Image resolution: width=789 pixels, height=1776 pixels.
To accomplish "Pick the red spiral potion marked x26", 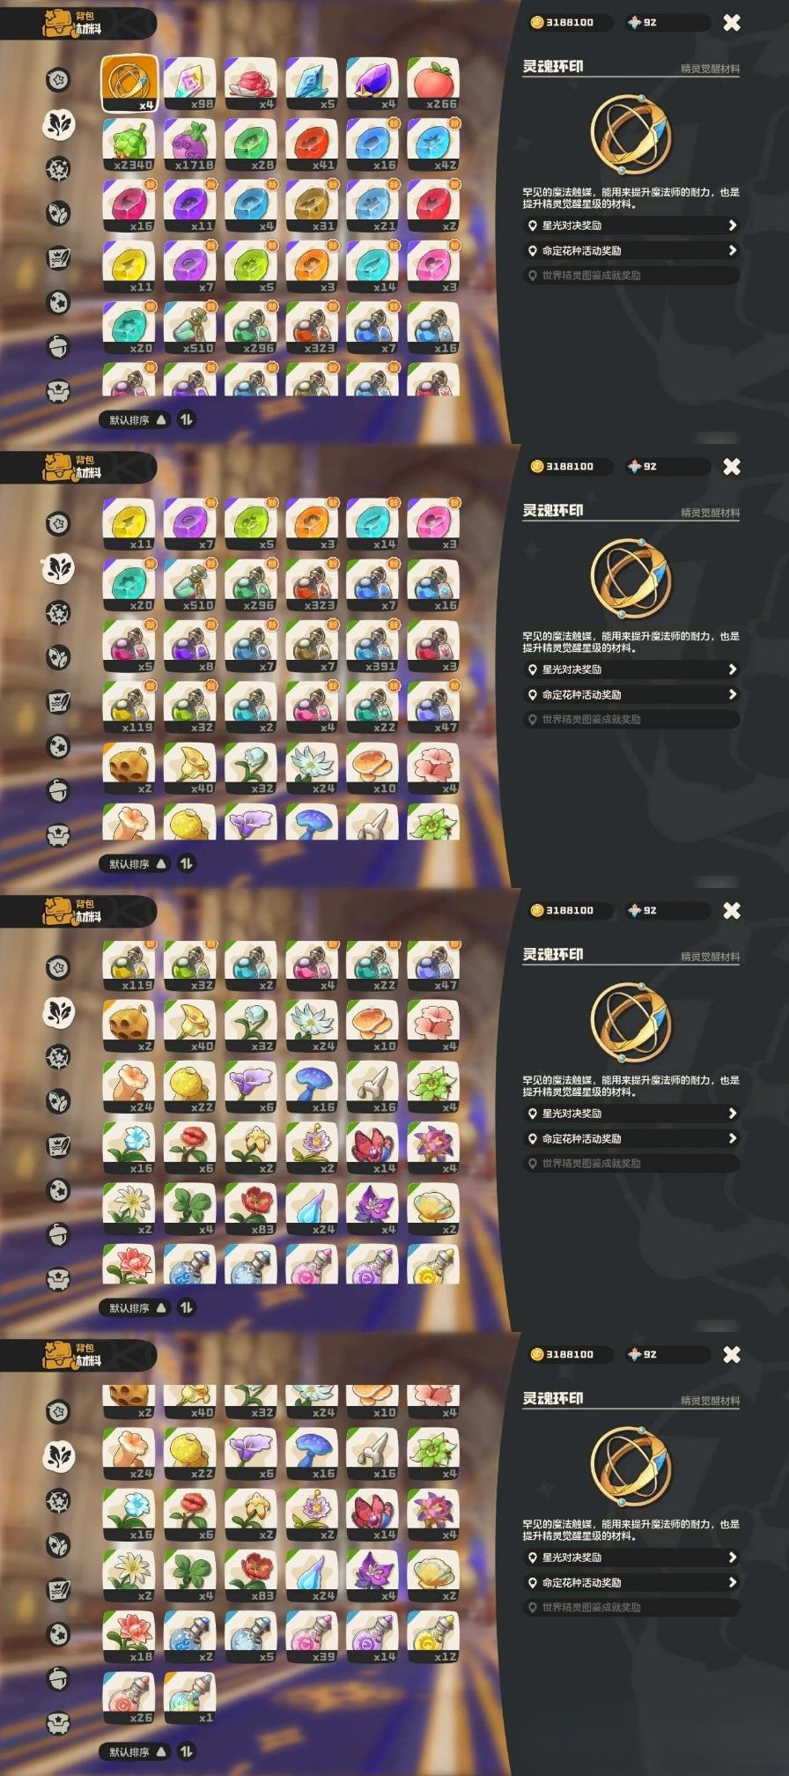I will pyautogui.click(x=130, y=1698).
